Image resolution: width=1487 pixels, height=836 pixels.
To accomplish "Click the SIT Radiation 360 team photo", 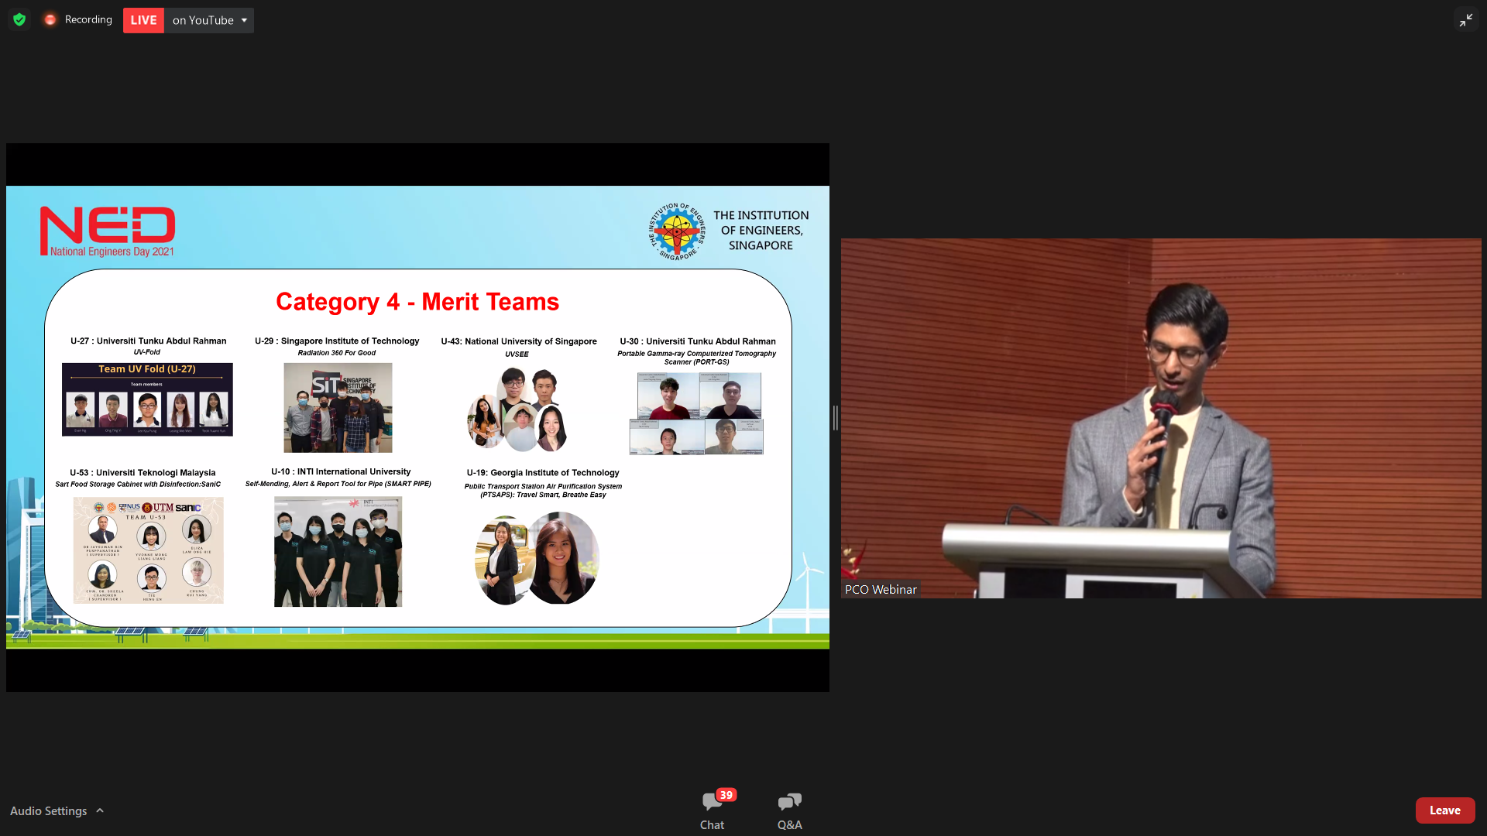I will click(338, 408).
